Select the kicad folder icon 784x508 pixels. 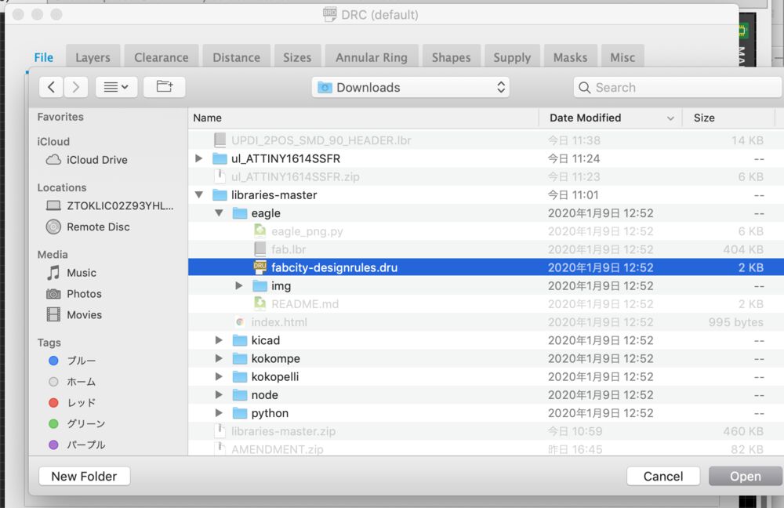[x=240, y=340]
